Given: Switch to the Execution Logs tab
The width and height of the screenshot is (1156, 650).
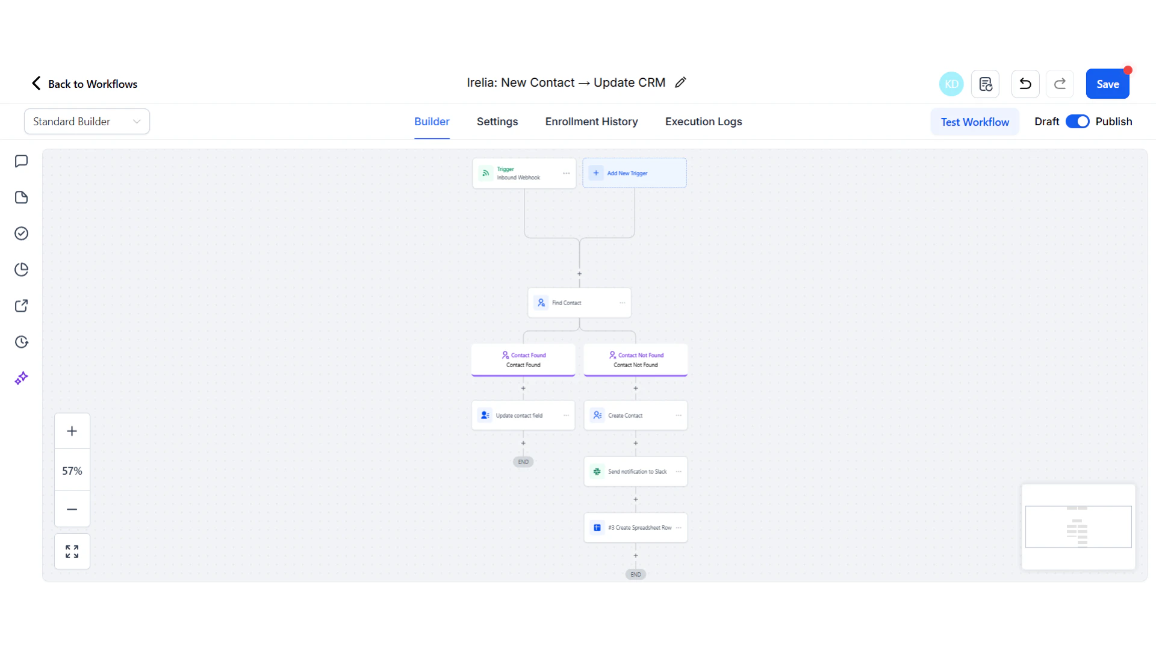Looking at the screenshot, I should coord(703,121).
